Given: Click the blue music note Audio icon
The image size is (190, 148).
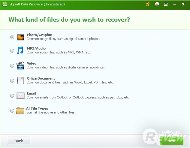Looking at the screenshot, I should tap(20, 50).
